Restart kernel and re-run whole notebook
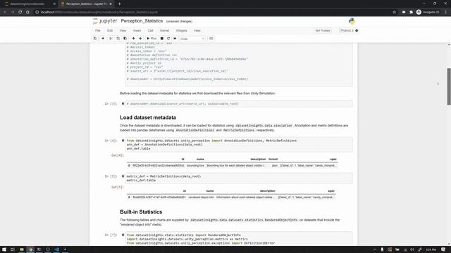The image size is (451, 253). pyautogui.click(x=175, y=39)
